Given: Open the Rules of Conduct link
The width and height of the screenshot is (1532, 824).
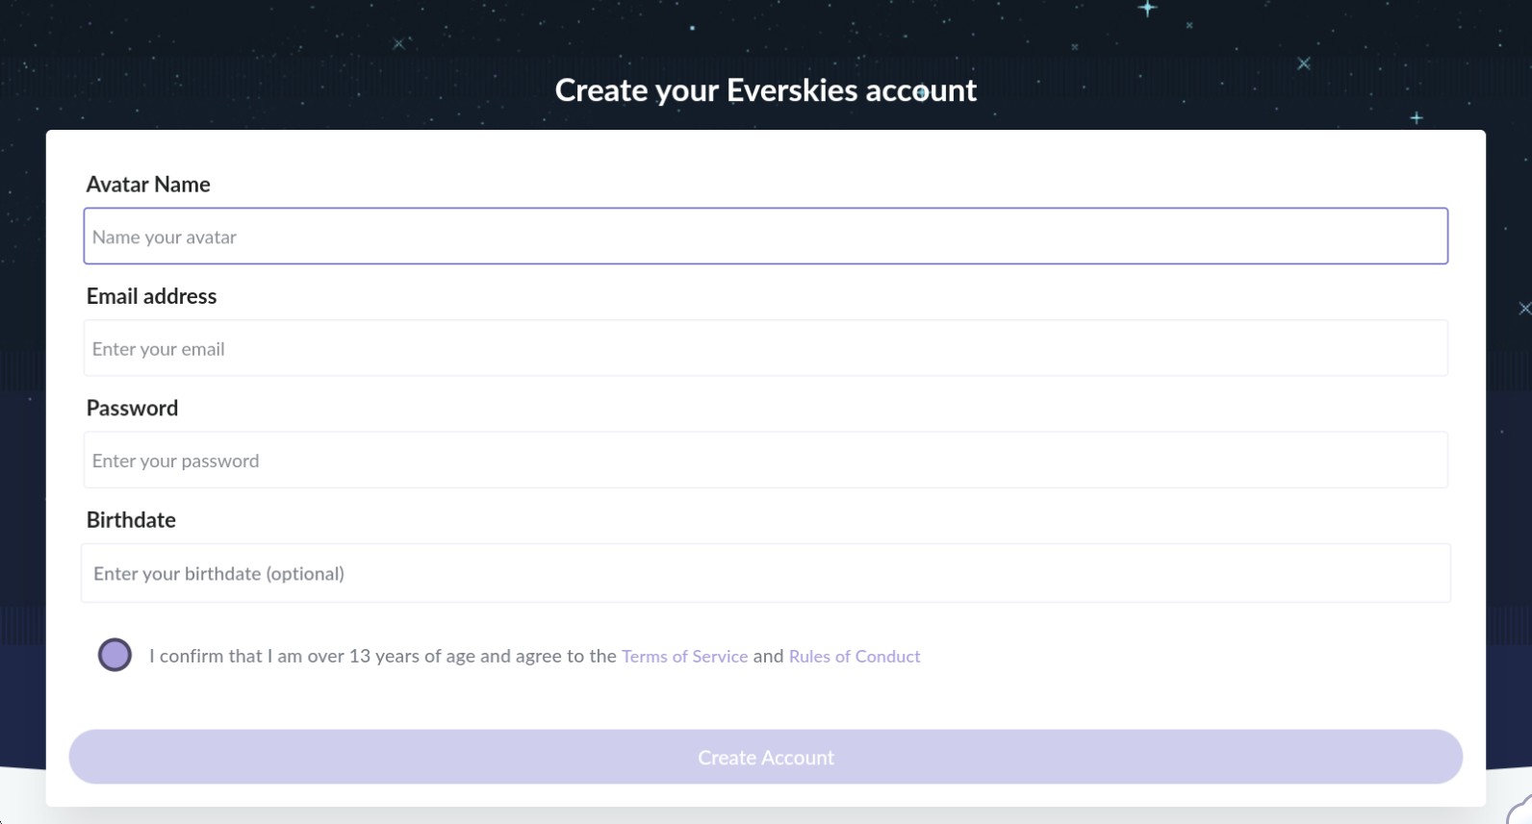Looking at the screenshot, I should click(855, 657).
